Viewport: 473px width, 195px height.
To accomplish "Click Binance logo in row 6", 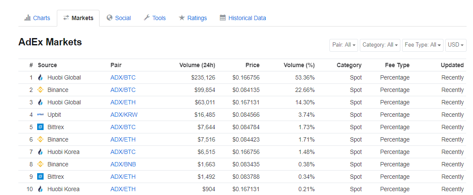I will (41, 139).
